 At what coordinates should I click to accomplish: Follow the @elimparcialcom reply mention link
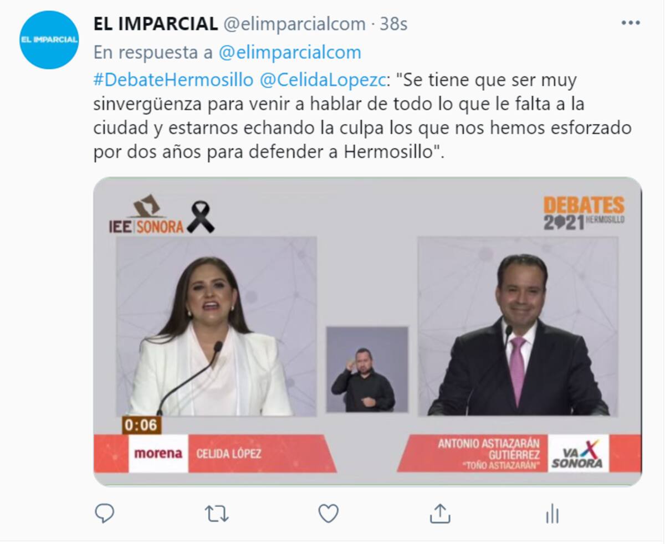pos(290,53)
